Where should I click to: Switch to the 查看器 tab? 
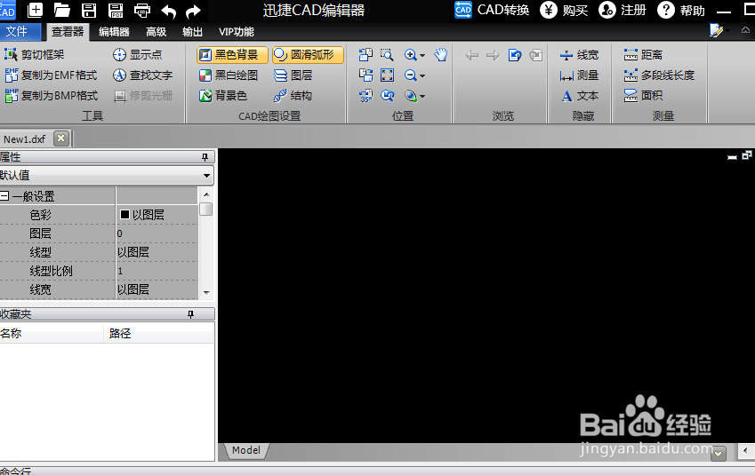click(68, 32)
